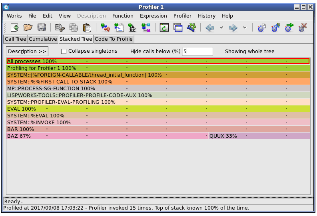The image size is (317, 216).
Task: Select the All processes 100% bar
Action: point(158,61)
